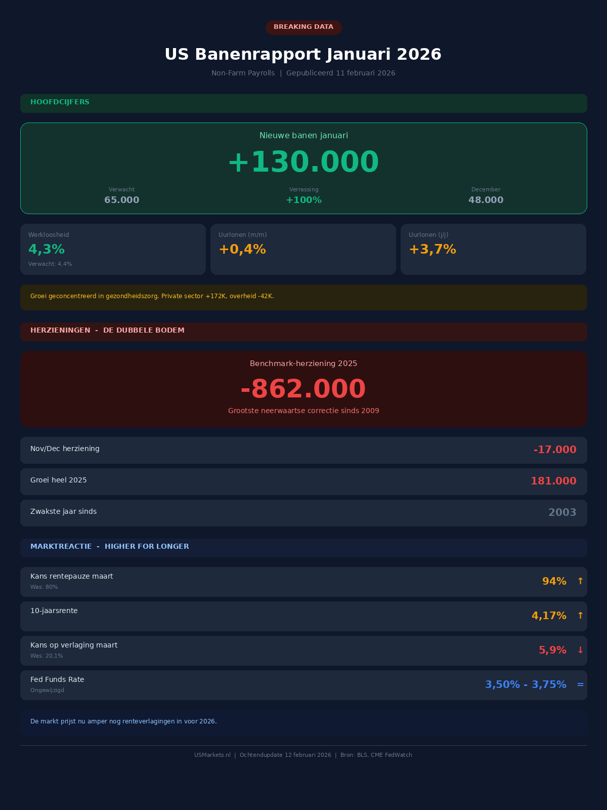Click the down arrow beside 5,9%

[580, 650]
